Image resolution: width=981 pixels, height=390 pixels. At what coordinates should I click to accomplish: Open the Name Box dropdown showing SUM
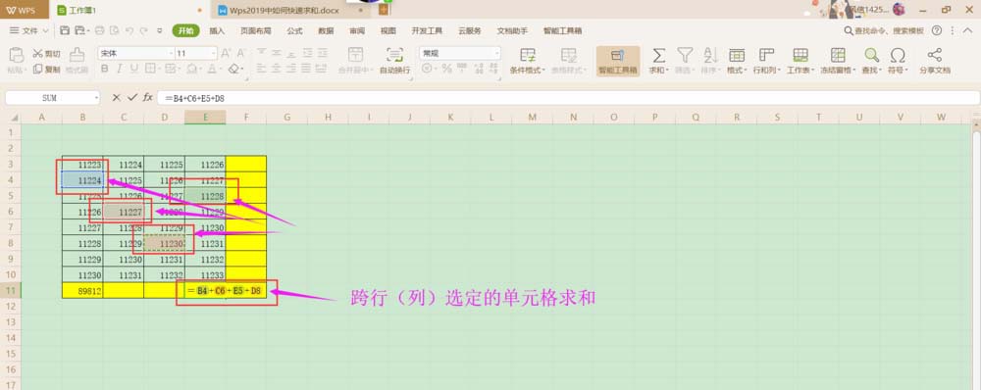pos(96,98)
